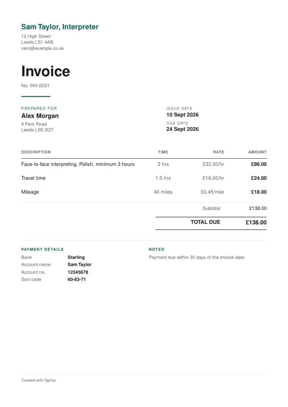Click the '40 miles' cell

163,192
